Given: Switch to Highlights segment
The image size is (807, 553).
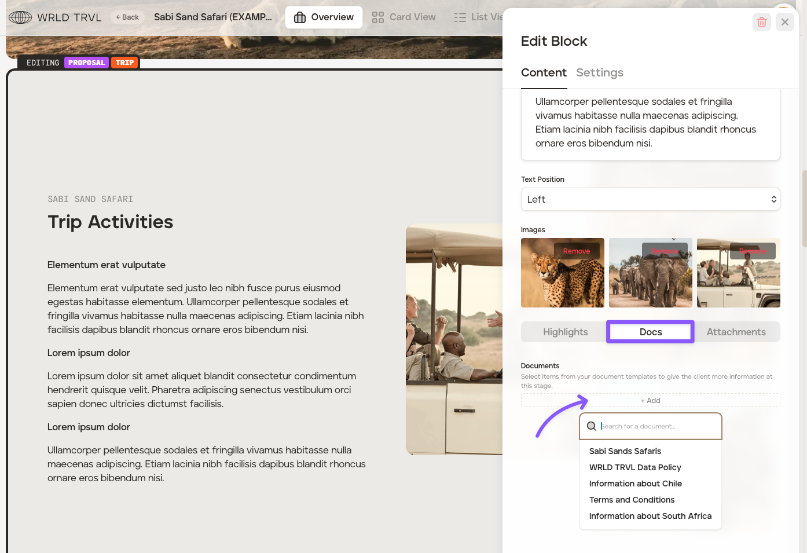Looking at the screenshot, I should point(565,332).
